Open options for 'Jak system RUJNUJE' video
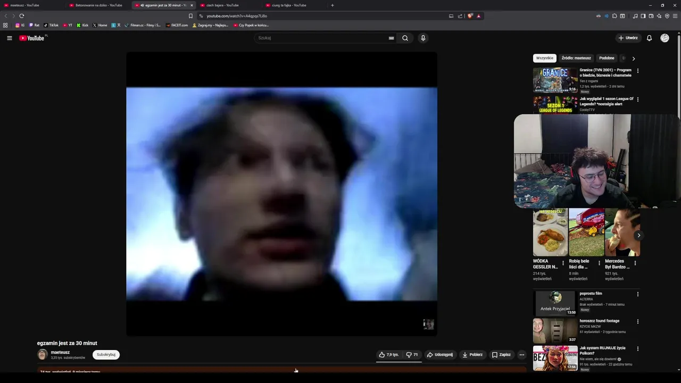681x383 pixels. pos(638,349)
